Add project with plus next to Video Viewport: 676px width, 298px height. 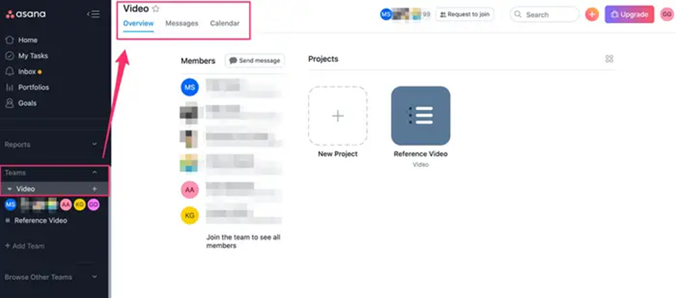(x=94, y=189)
